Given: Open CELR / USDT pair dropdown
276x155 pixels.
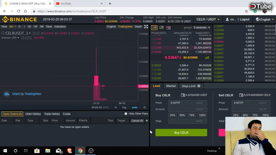Looking at the screenshot, I should [x=208, y=19].
